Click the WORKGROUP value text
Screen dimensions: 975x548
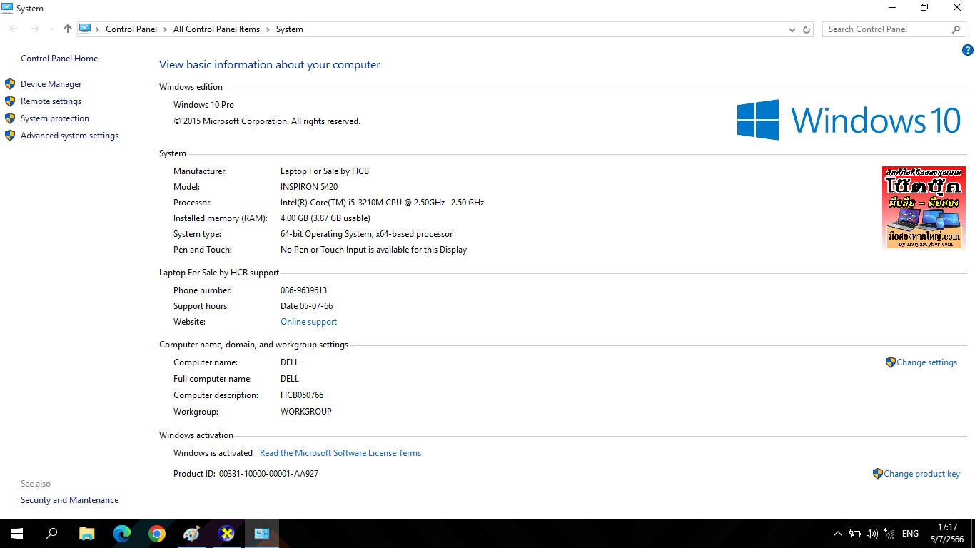[305, 412]
